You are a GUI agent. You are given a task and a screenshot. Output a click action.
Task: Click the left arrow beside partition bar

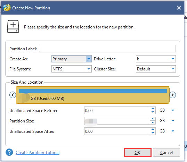(x=13, y=95)
